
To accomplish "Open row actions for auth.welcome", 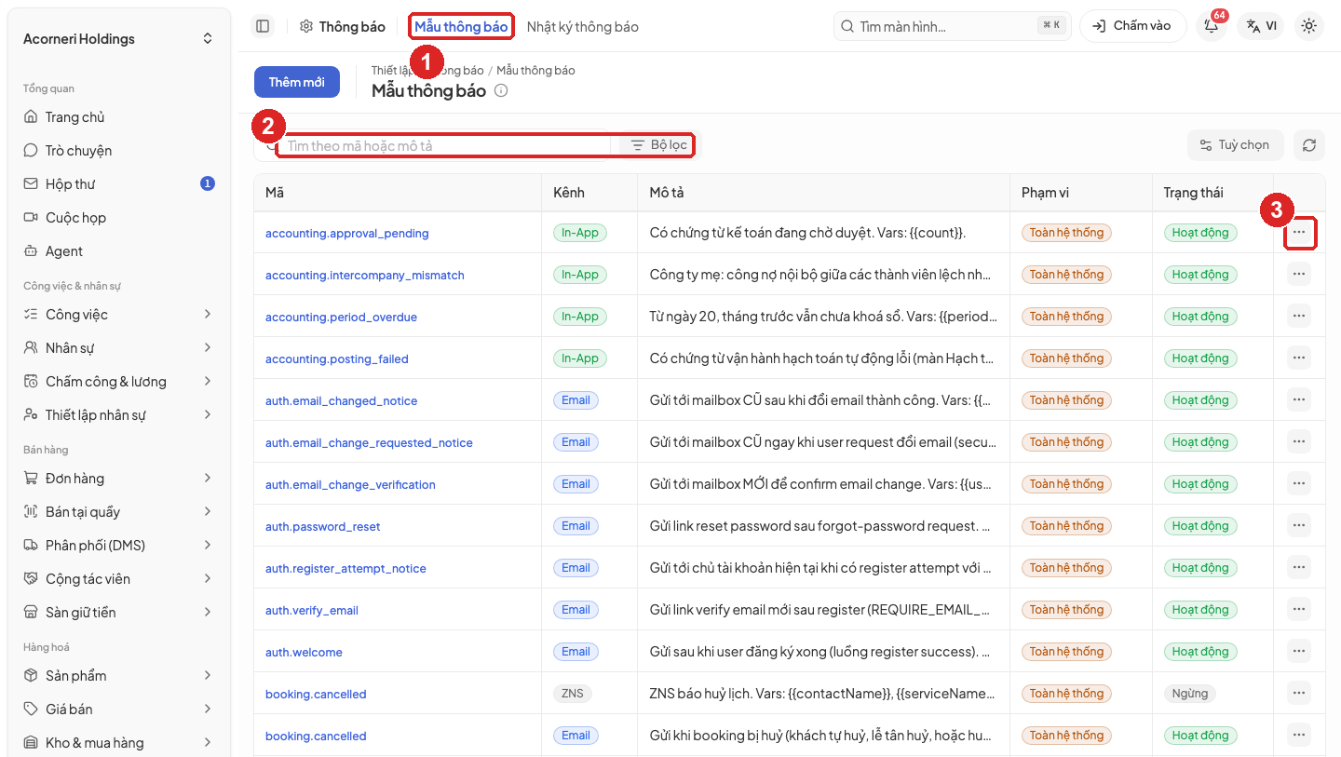I will (x=1299, y=652).
